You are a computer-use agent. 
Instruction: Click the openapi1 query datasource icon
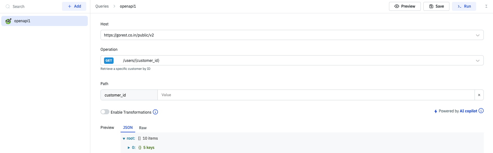pyautogui.click(x=8, y=21)
